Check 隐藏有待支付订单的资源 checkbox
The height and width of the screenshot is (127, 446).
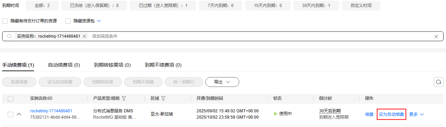click(x=5, y=21)
